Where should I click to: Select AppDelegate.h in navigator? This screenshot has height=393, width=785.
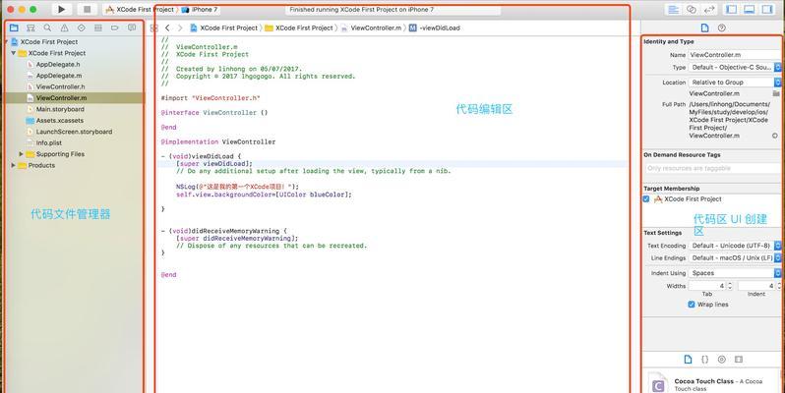[x=58, y=65]
